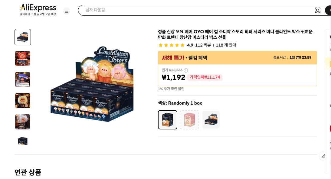
Task: Open the '112 리뷰' reviews link
Action: click(x=203, y=45)
